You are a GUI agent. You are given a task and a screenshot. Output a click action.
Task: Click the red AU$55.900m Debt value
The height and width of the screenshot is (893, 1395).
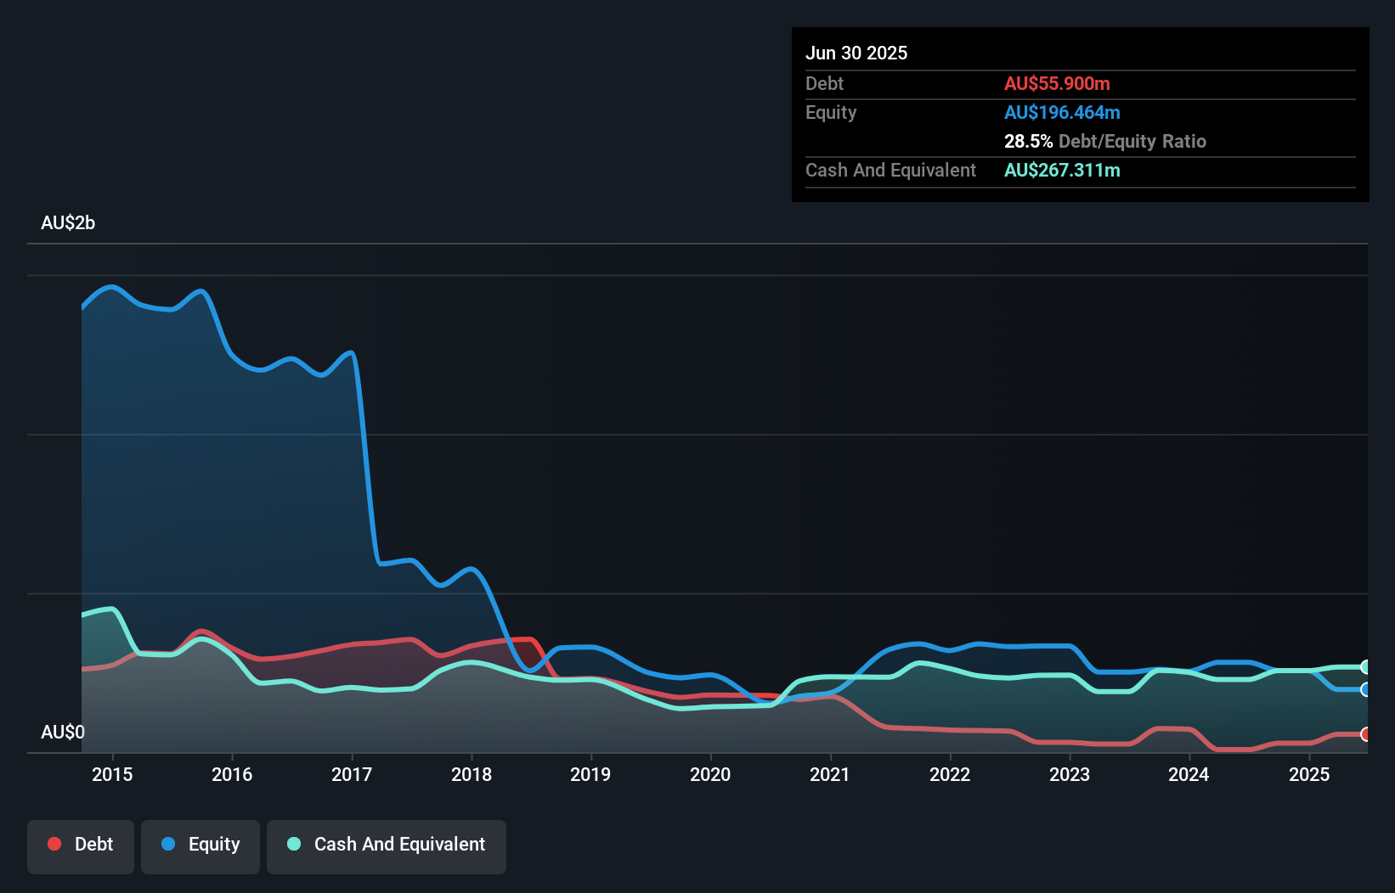1057,83
